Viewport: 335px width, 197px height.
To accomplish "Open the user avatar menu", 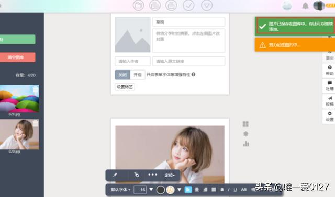I will (x=319, y=6).
